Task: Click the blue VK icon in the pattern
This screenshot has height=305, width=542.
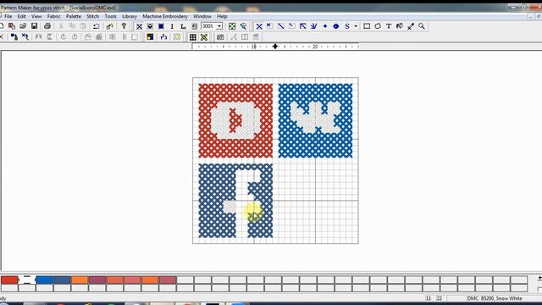Action: 315,120
